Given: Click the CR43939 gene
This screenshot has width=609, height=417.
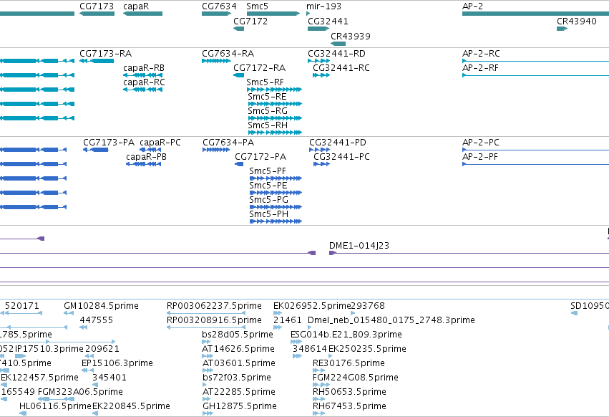Looking at the screenshot, I should 338,44.
